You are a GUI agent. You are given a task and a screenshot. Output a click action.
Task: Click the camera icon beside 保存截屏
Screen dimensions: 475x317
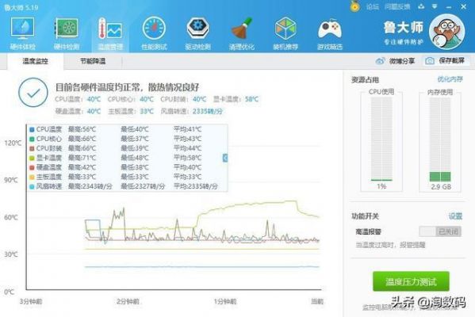[430, 61]
